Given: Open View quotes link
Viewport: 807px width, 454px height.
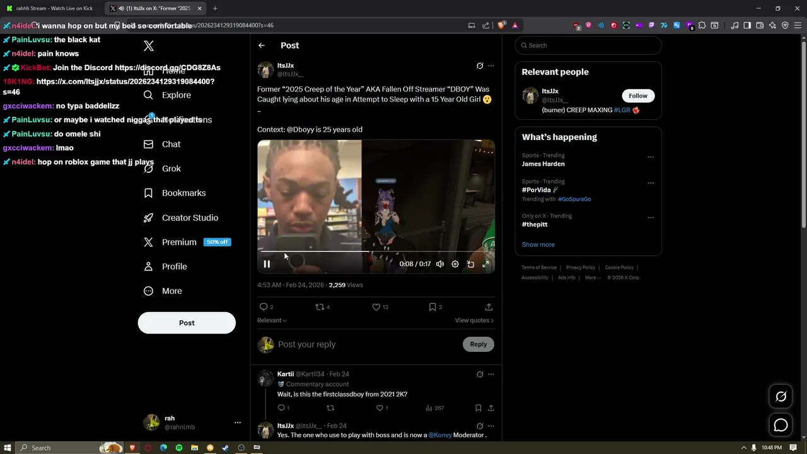Looking at the screenshot, I should 474,320.
